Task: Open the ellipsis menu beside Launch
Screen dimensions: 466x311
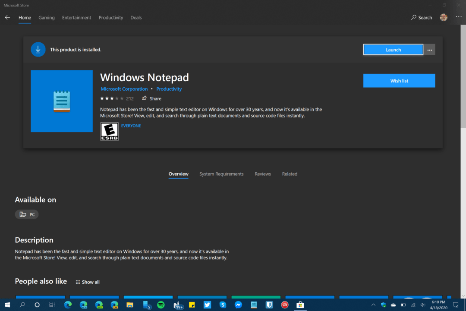Action: (x=429, y=49)
